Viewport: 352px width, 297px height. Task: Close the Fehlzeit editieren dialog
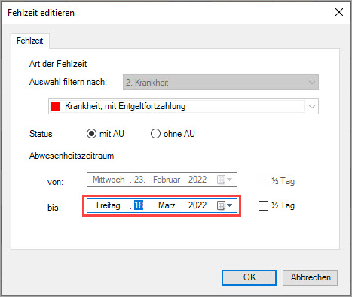[x=339, y=12]
